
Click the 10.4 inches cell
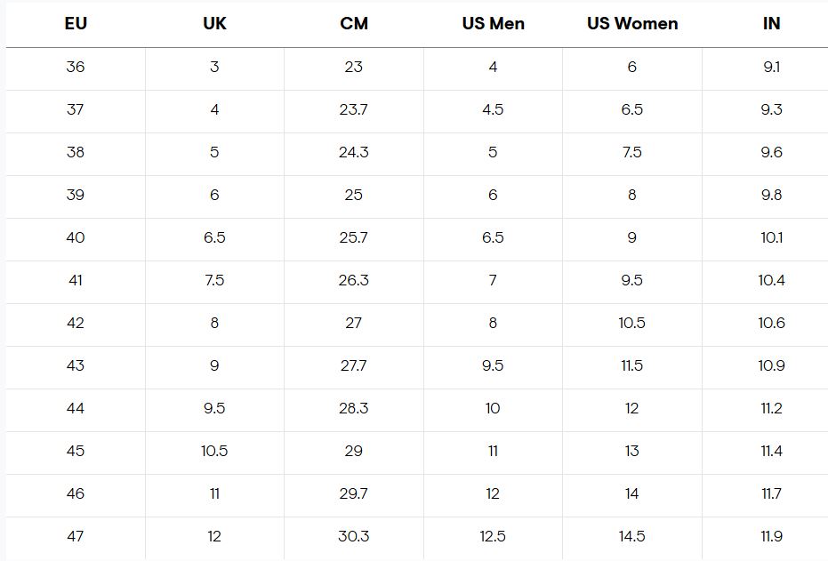point(771,280)
